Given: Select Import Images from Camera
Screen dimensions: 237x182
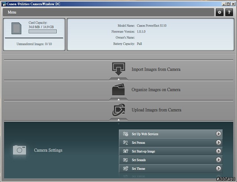Looking at the screenshot, I should point(156,69).
